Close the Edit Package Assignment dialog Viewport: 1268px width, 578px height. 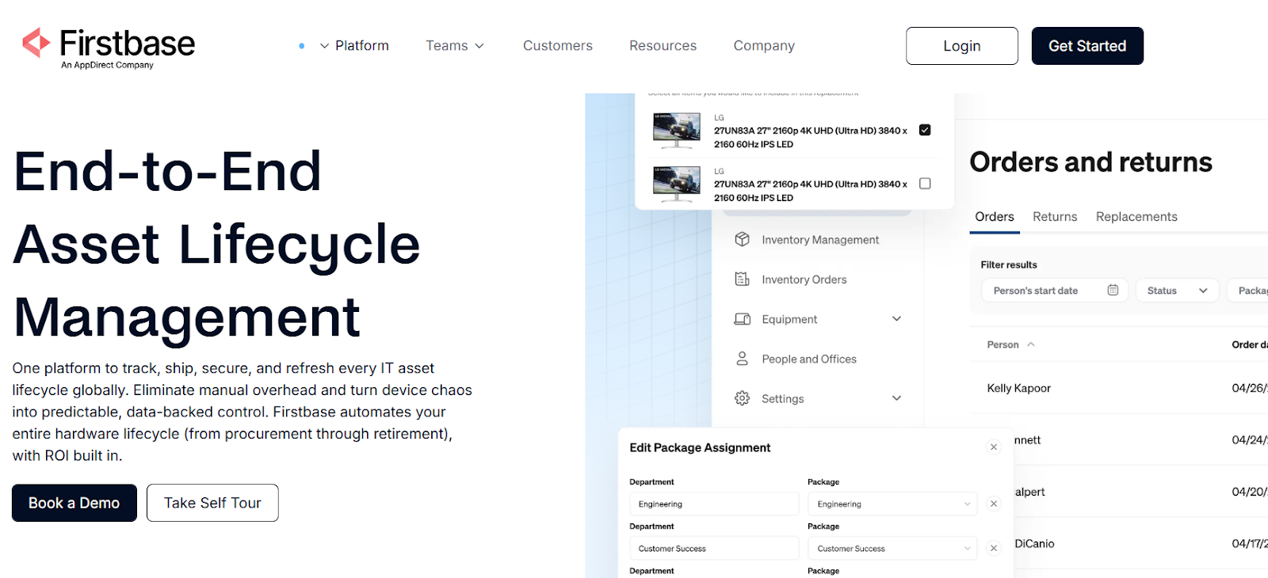tap(993, 447)
